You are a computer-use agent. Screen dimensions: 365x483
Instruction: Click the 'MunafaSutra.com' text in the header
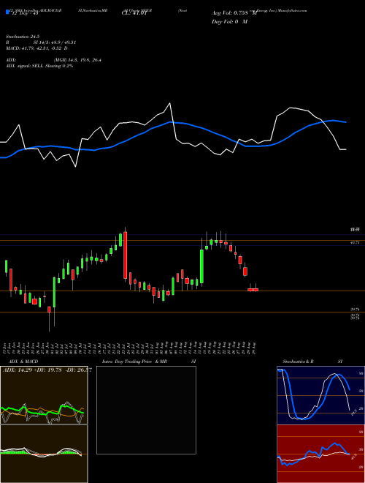coord(292,10)
